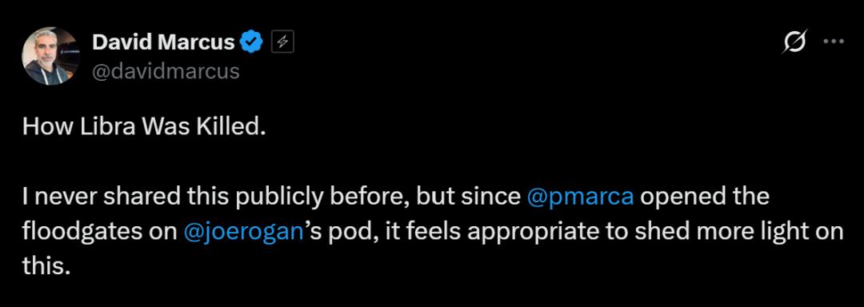Viewport: 864px width, 307px height.
Task: Click the blue verified checkmark badge
Action: [252, 42]
